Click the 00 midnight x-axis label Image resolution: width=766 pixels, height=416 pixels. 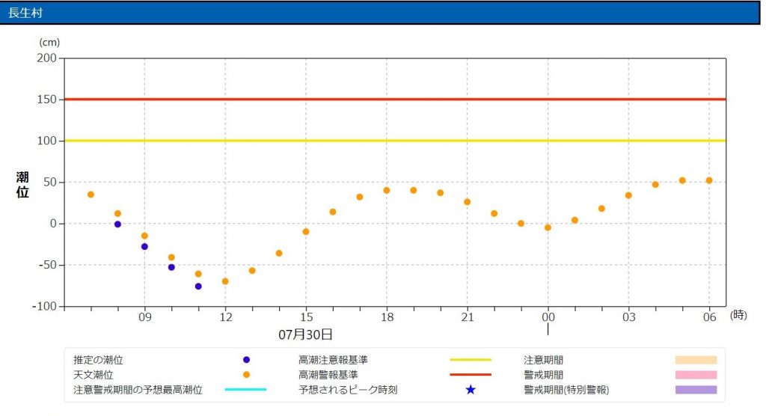[x=548, y=317]
